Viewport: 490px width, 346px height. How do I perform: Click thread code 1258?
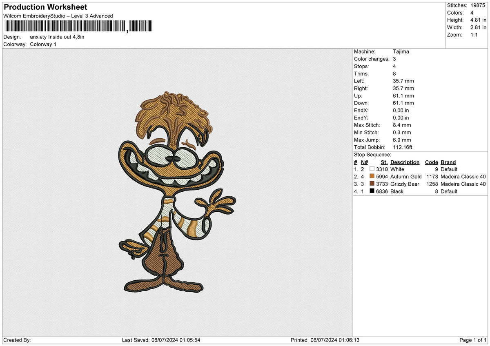pyautogui.click(x=432, y=184)
